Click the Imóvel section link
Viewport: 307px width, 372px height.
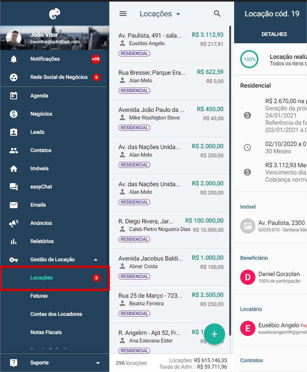248,207
